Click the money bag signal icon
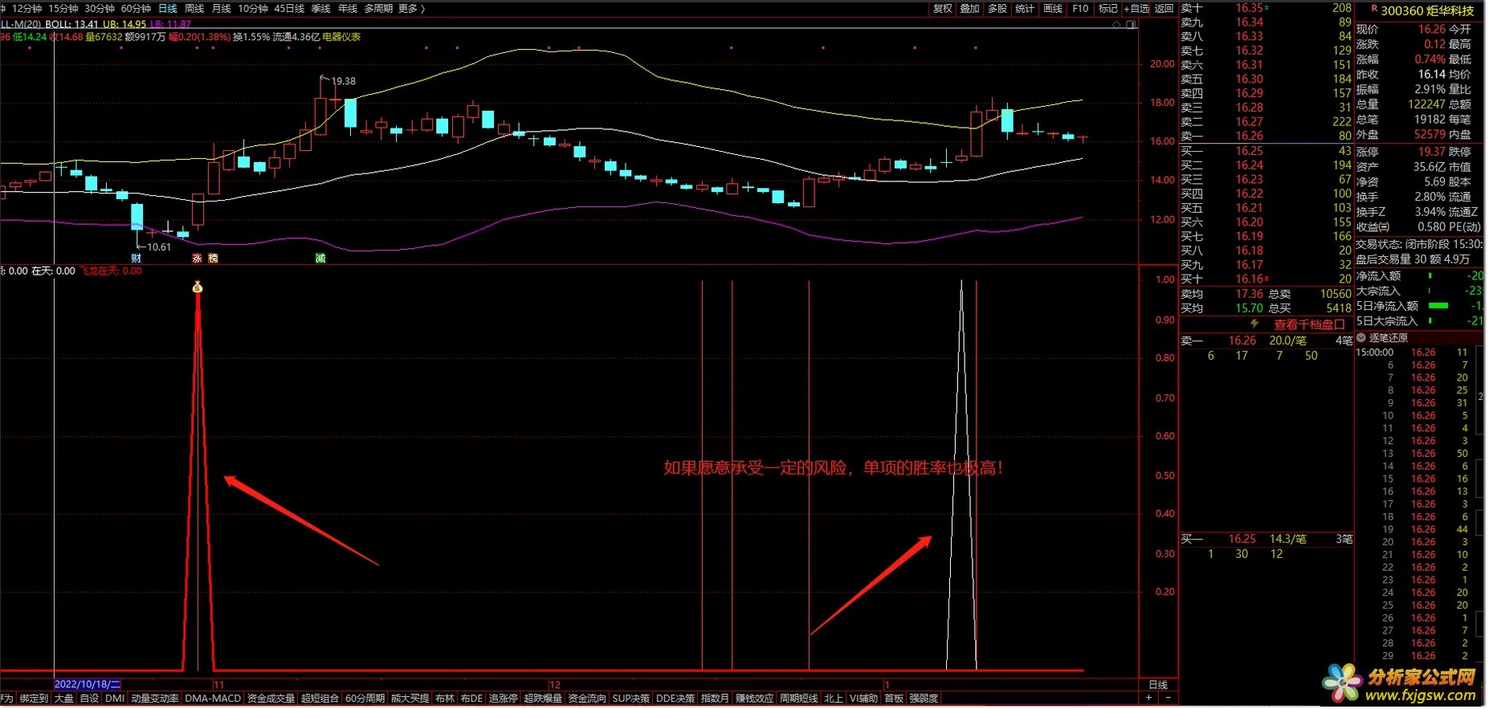1489x709 pixels. (198, 287)
